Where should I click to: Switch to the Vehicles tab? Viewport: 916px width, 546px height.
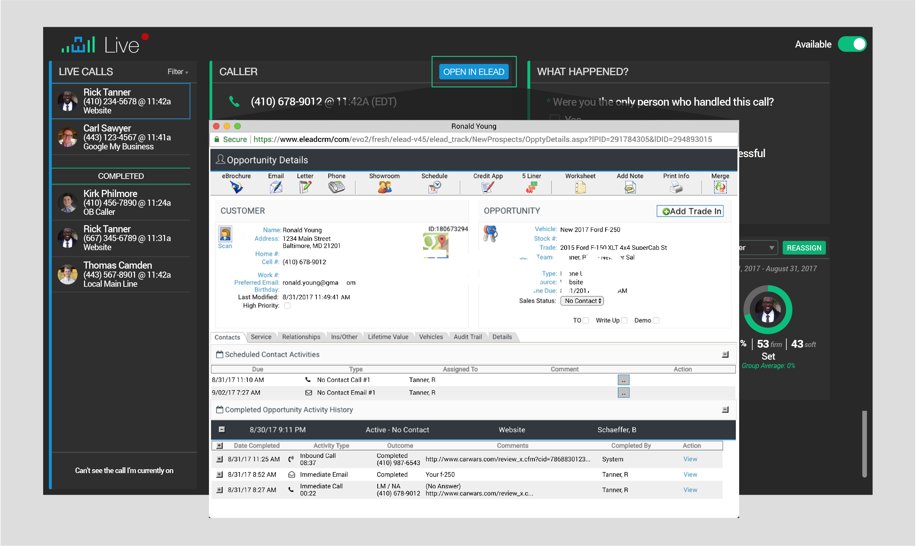tap(431, 337)
